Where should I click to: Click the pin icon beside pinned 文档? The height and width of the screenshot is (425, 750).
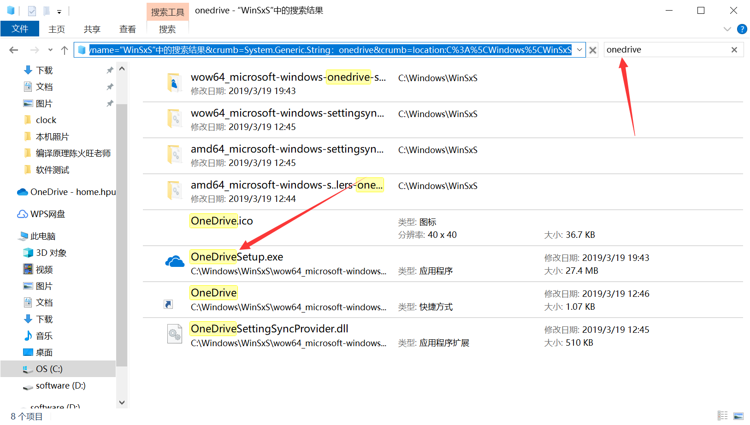[110, 87]
